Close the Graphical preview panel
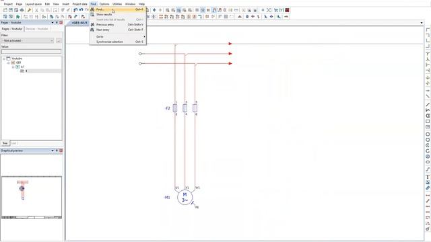The height and width of the screenshot is (242, 431). [61, 151]
